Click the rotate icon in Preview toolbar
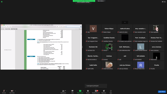 pos(61,27)
